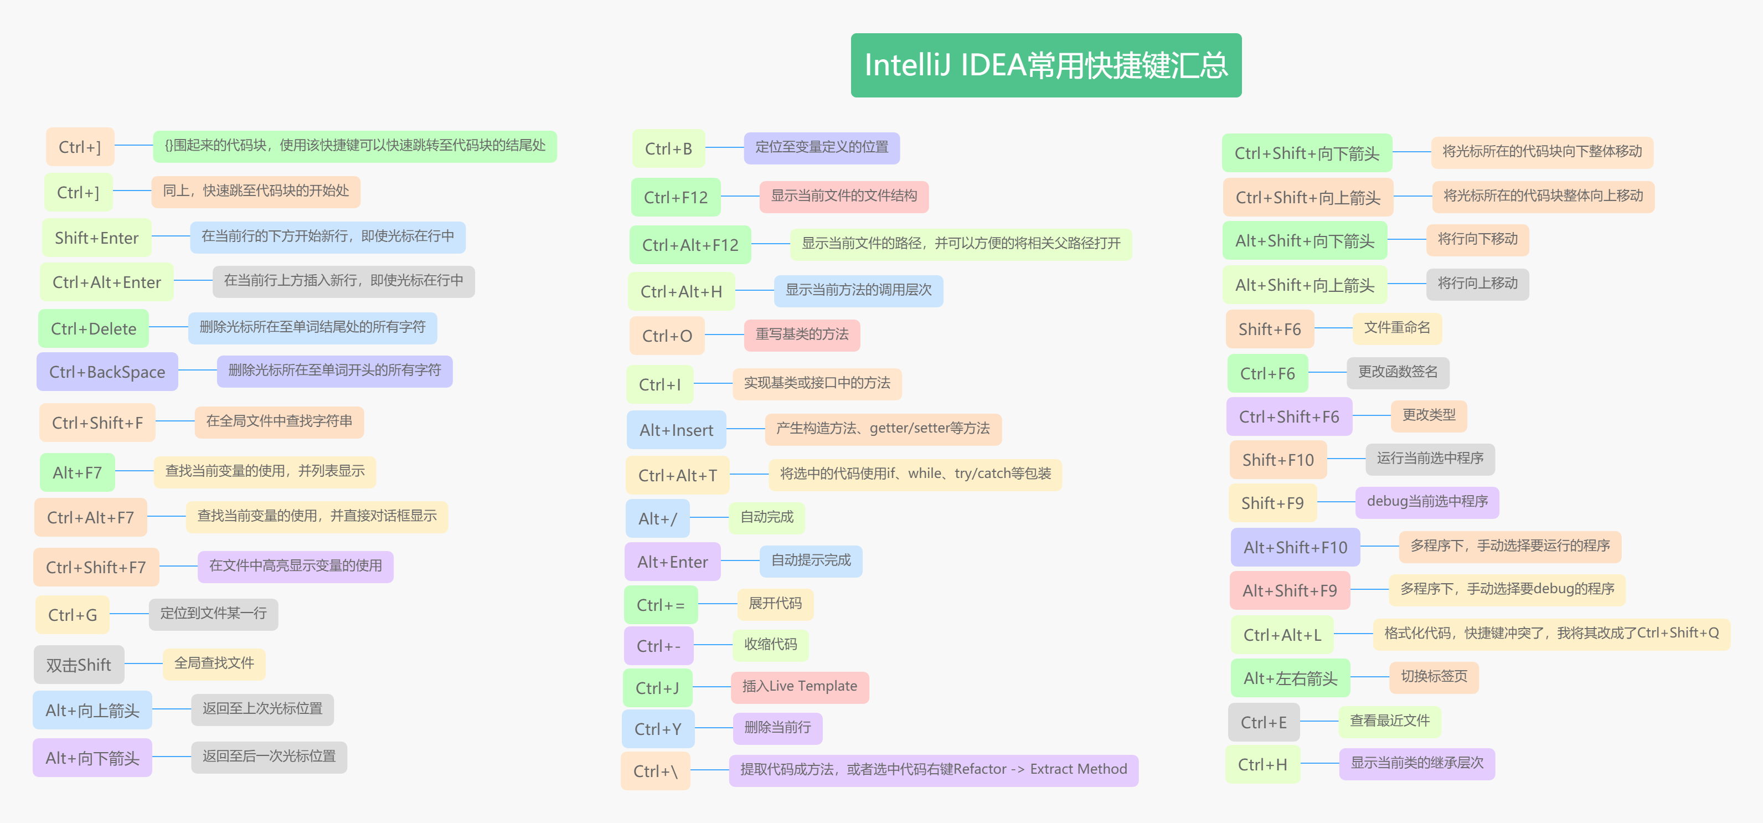The image size is (1763, 823).
Task: Click the Ctrl+B node
Action: point(669,148)
